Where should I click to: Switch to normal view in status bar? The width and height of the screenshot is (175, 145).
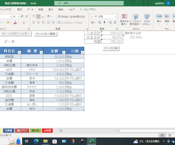[x=162, y=135]
